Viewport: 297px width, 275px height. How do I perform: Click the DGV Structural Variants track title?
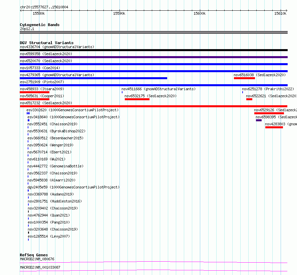click(47, 43)
